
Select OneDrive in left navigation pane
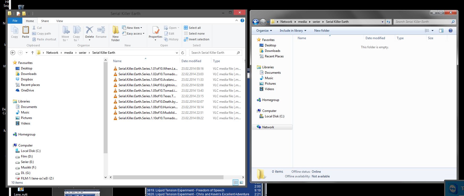click(x=27, y=90)
